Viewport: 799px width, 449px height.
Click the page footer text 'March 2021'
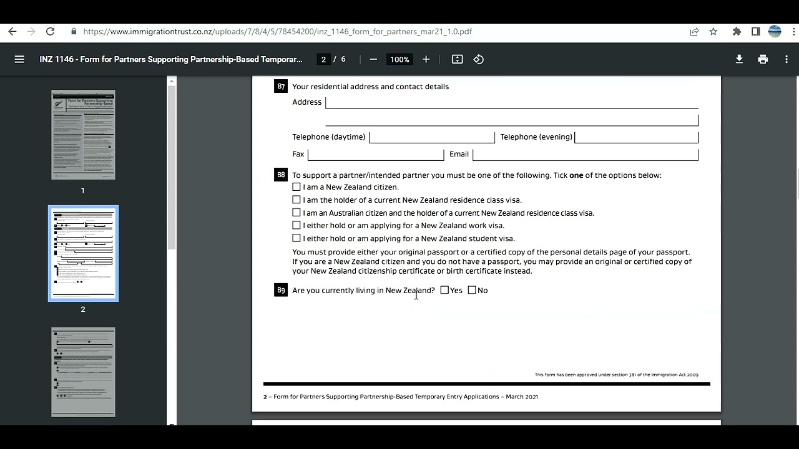pyautogui.click(x=522, y=397)
